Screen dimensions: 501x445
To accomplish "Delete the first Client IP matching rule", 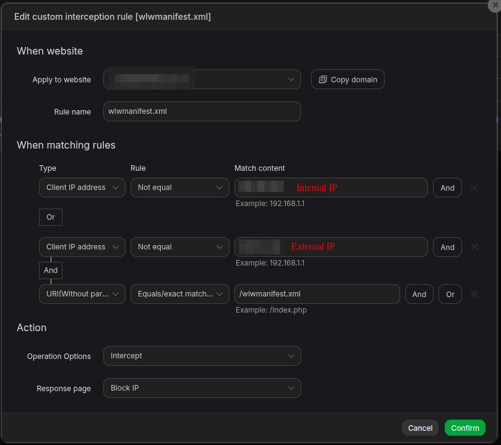I will [474, 188].
